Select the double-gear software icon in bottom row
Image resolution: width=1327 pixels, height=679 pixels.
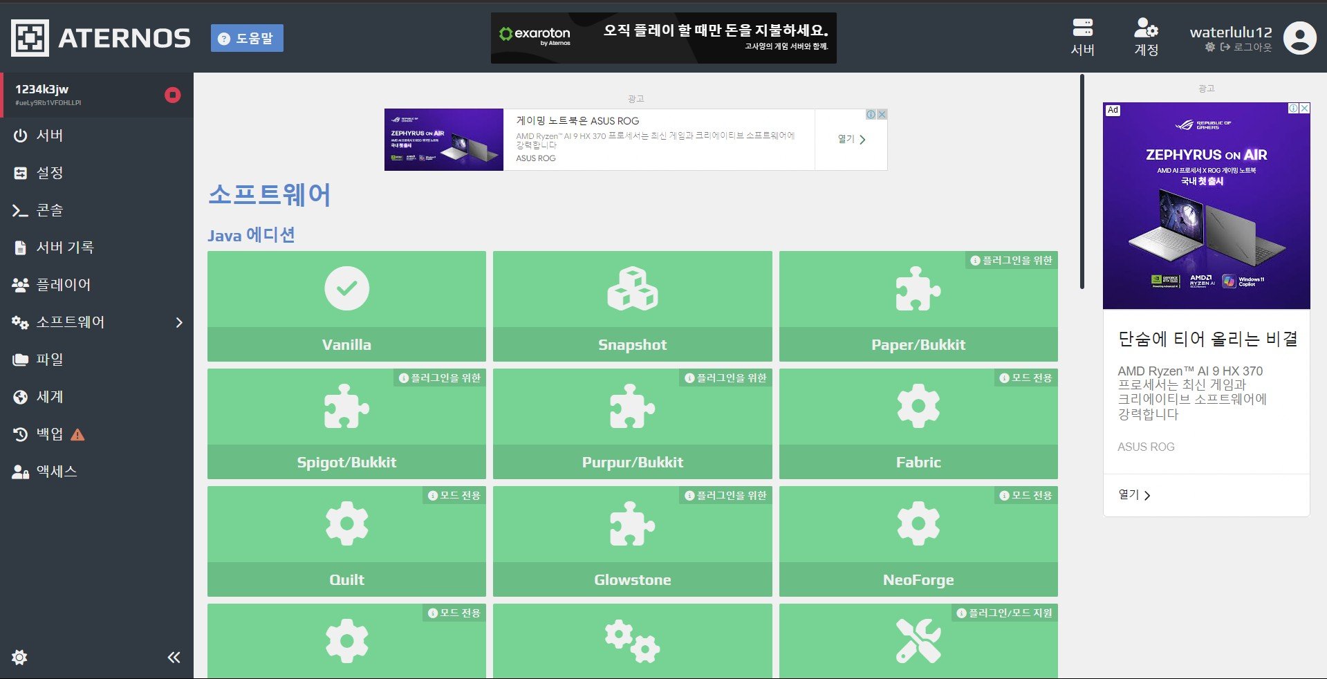632,641
